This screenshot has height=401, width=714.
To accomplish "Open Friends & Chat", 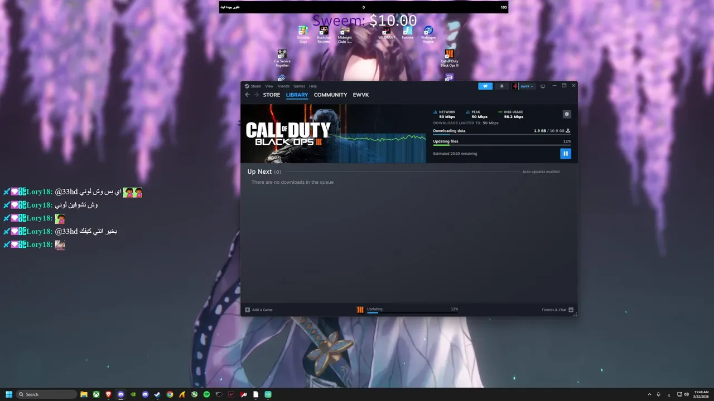I will click(557, 310).
